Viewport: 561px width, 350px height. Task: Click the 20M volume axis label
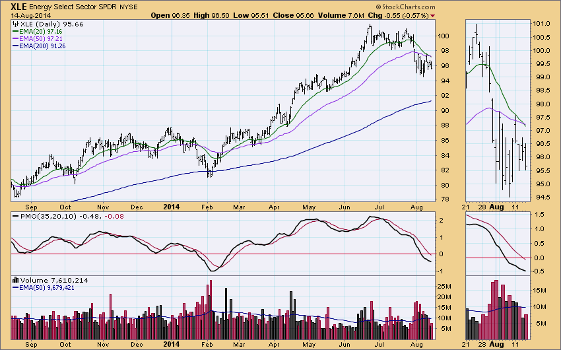(x=444, y=297)
